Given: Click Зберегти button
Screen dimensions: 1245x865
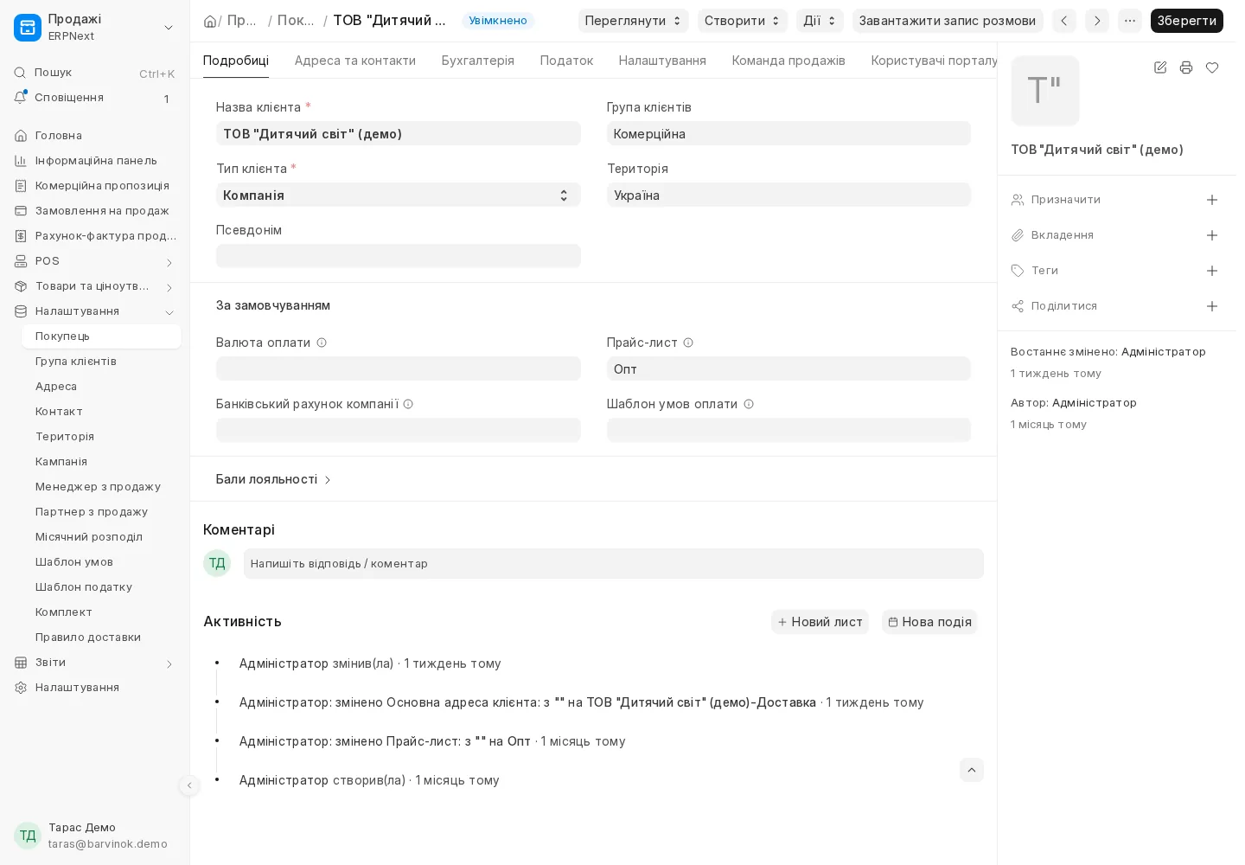Looking at the screenshot, I should 1187,21.
